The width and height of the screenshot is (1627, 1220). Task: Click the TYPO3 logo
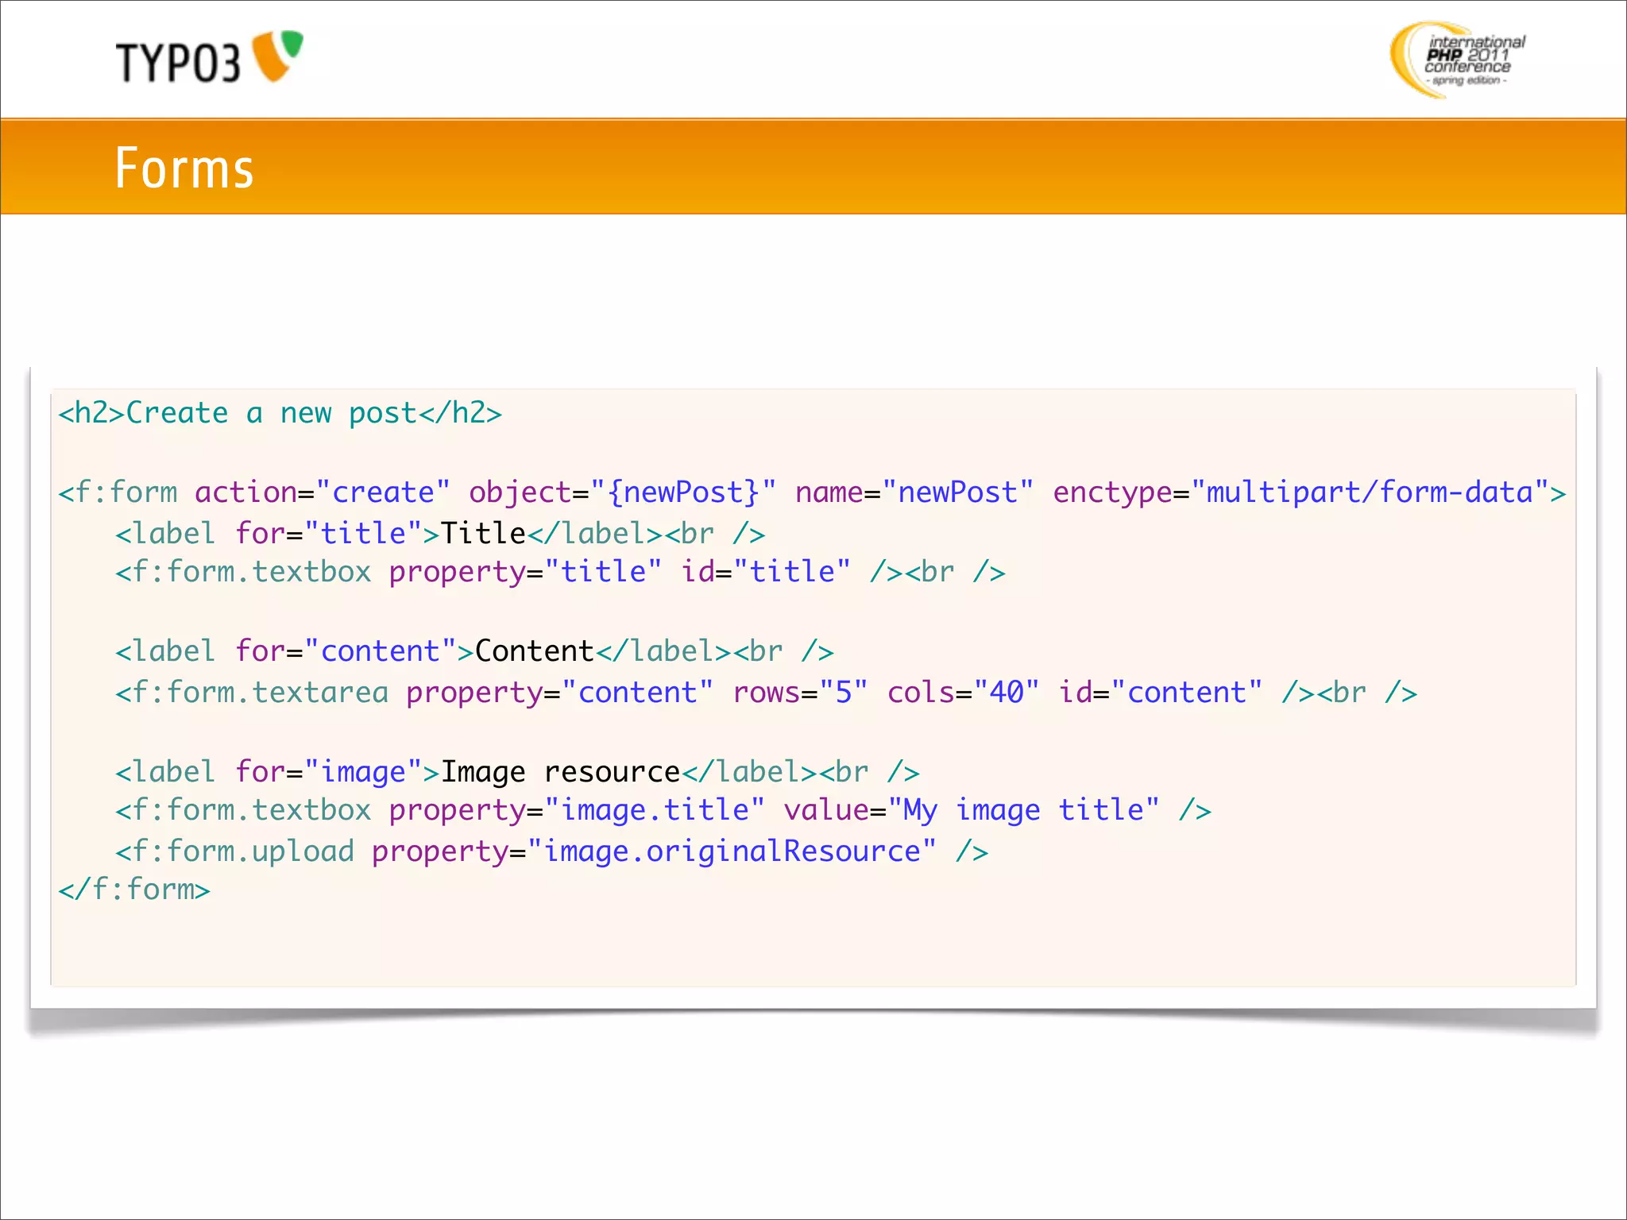coord(210,57)
